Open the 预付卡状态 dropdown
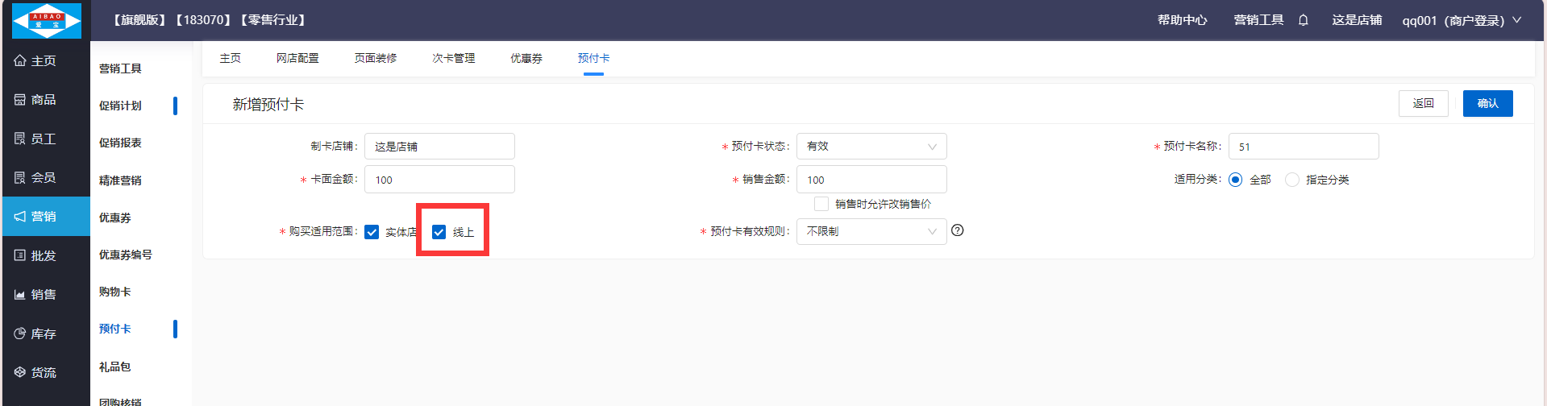This screenshot has width=1547, height=406. tap(871, 147)
